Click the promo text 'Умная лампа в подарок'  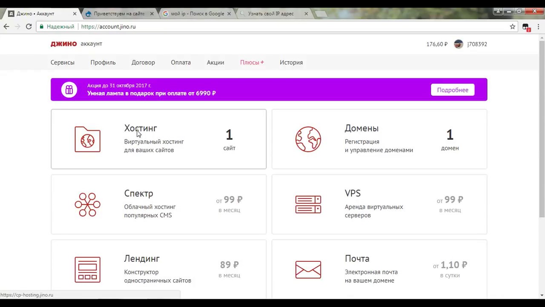151,93
